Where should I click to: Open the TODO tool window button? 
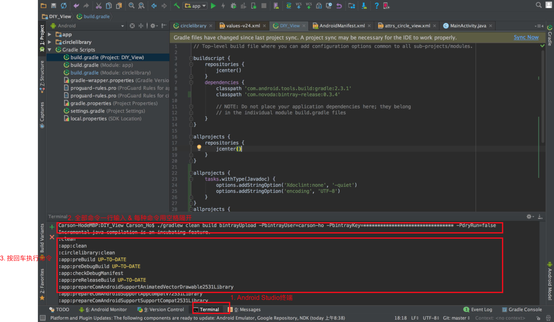(59, 310)
